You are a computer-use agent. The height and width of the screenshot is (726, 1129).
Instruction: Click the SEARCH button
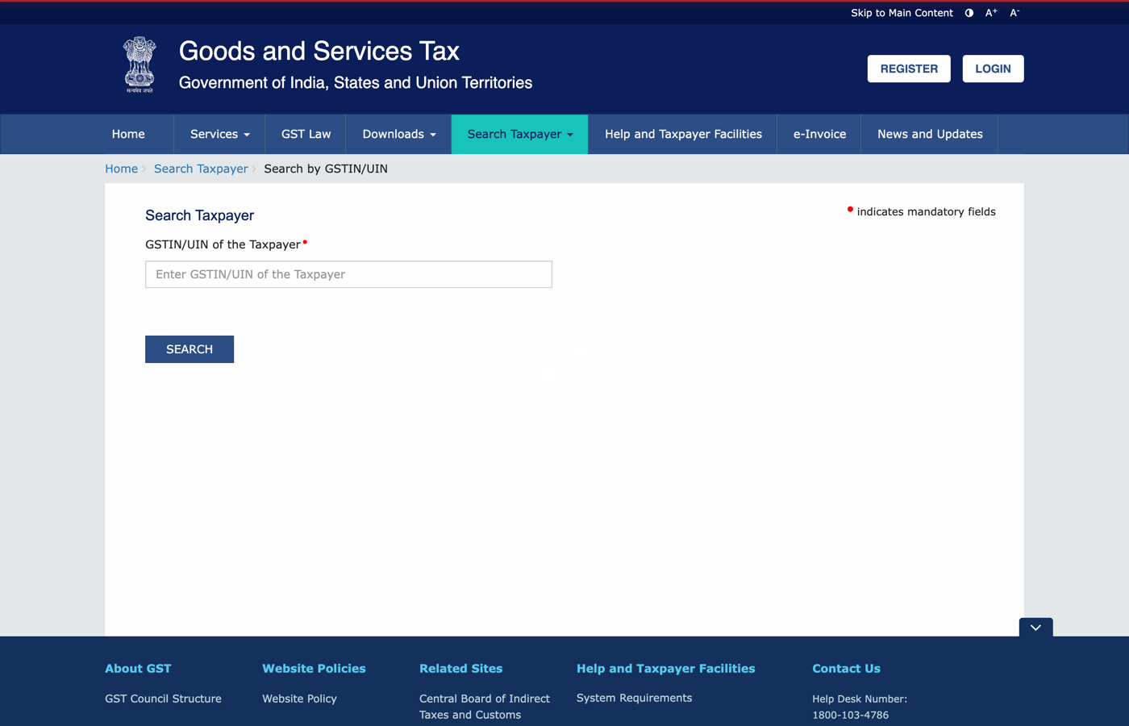point(190,349)
